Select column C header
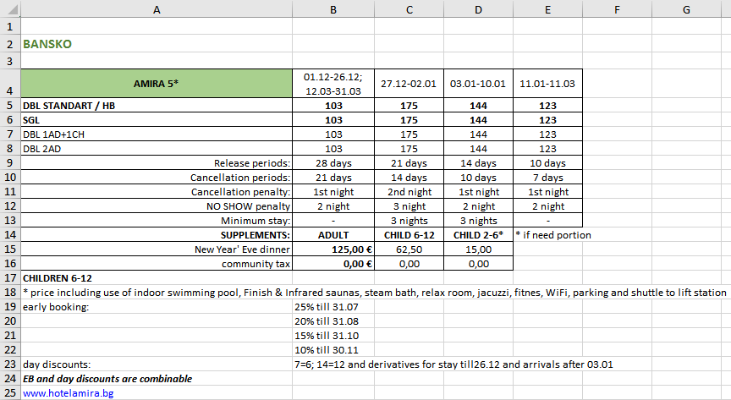Image resolution: width=731 pixels, height=400 pixels. tap(409, 9)
